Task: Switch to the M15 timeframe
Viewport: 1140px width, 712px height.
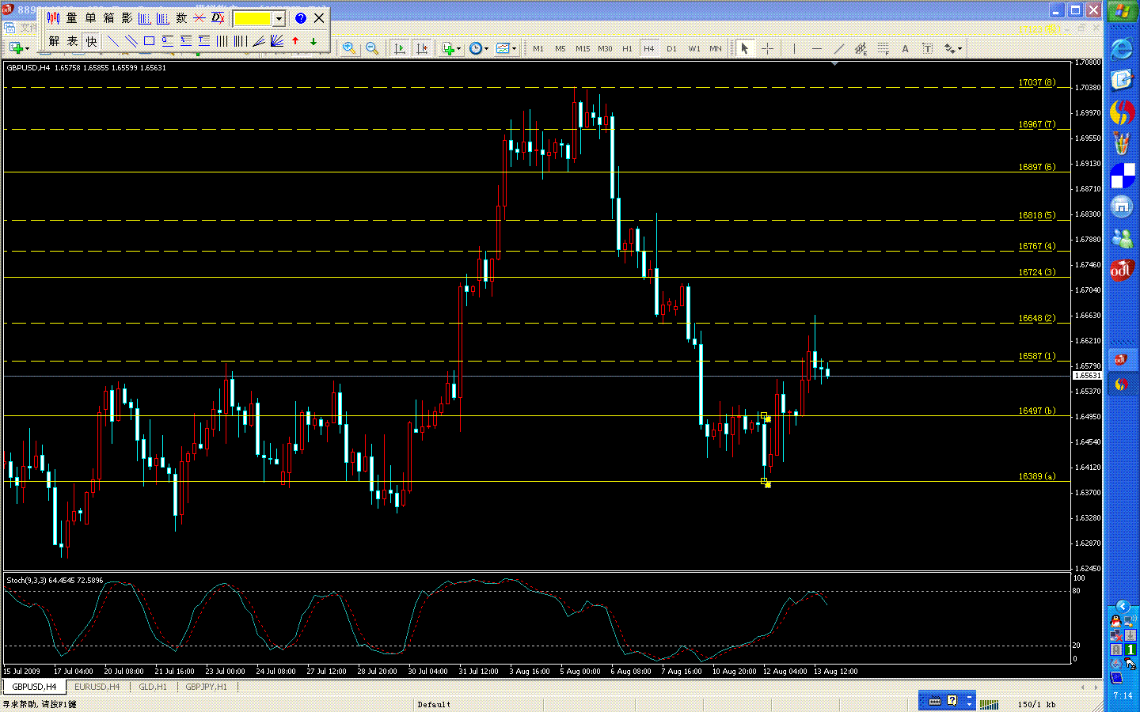Action: pyautogui.click(x=583, y=49)
